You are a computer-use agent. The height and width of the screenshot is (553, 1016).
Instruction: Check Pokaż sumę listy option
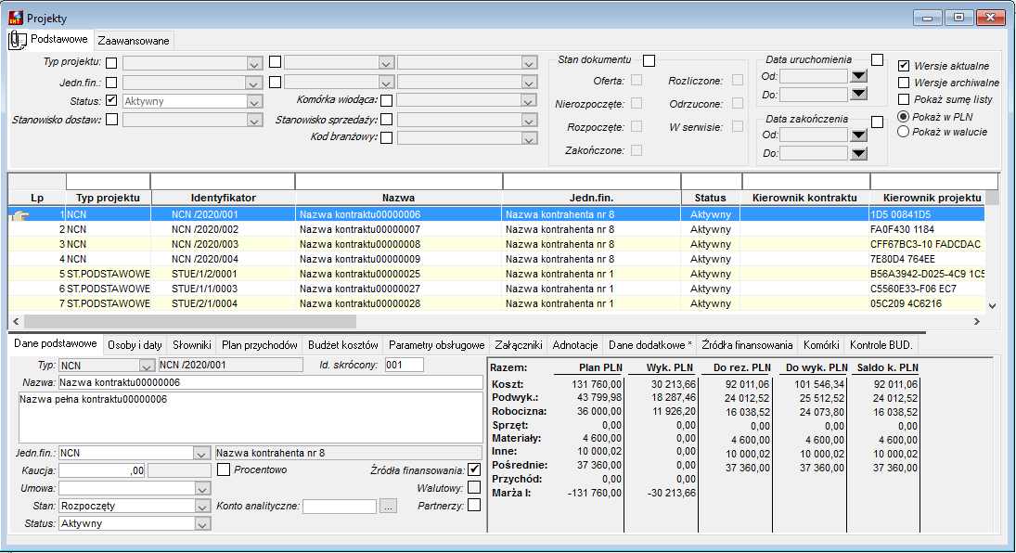[903, 99]
